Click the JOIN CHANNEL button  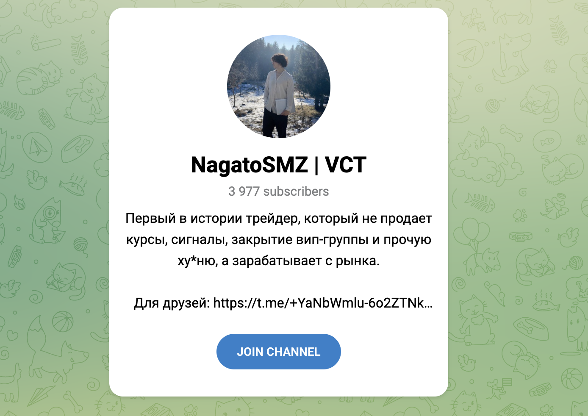tap(278, 352)
